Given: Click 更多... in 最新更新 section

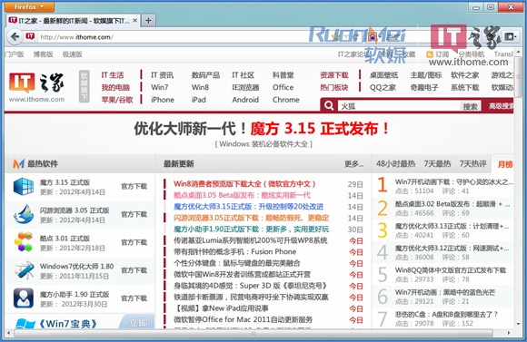Looking at the screenshot, I should [354, 164].
